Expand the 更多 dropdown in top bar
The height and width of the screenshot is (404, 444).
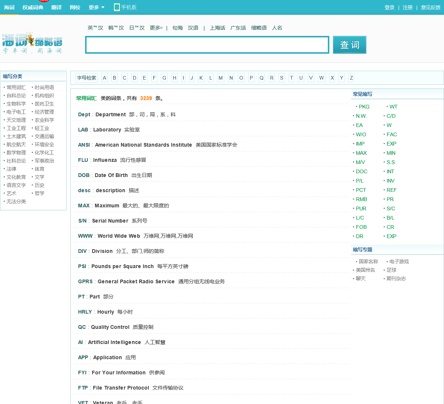click(x=97, y=7)
